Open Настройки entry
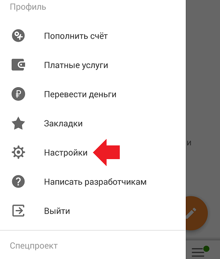Image resolution: width=220 pixels, height=259 pixels. pos(93,152)
